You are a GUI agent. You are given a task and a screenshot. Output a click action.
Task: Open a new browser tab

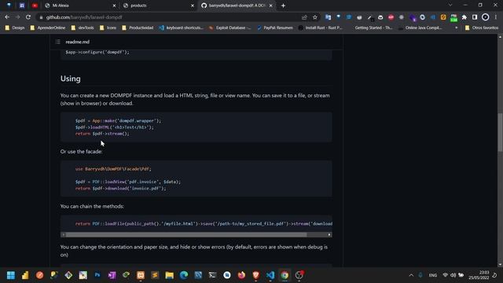[x=283, y=6]
